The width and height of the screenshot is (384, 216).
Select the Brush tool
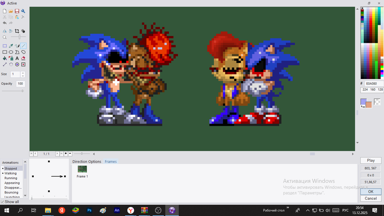[17, 46]
